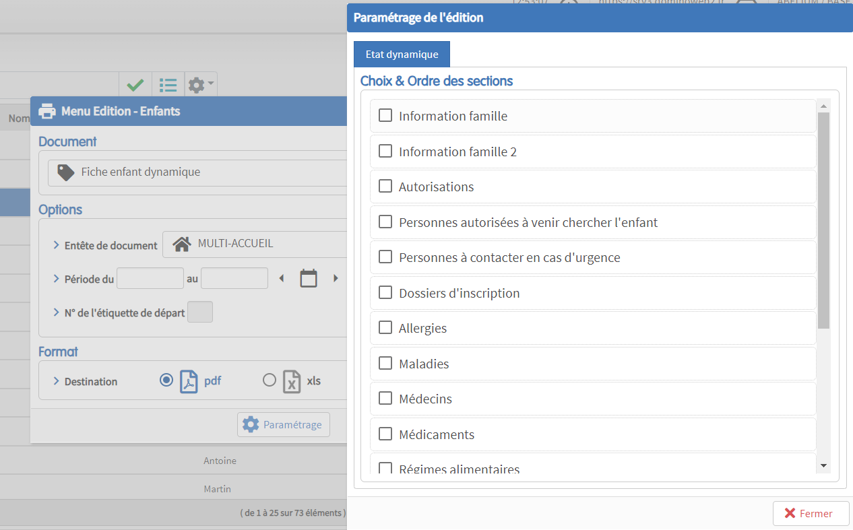Click the previous period left arrow
The image size is (853, 530).
tap(282, 278)
